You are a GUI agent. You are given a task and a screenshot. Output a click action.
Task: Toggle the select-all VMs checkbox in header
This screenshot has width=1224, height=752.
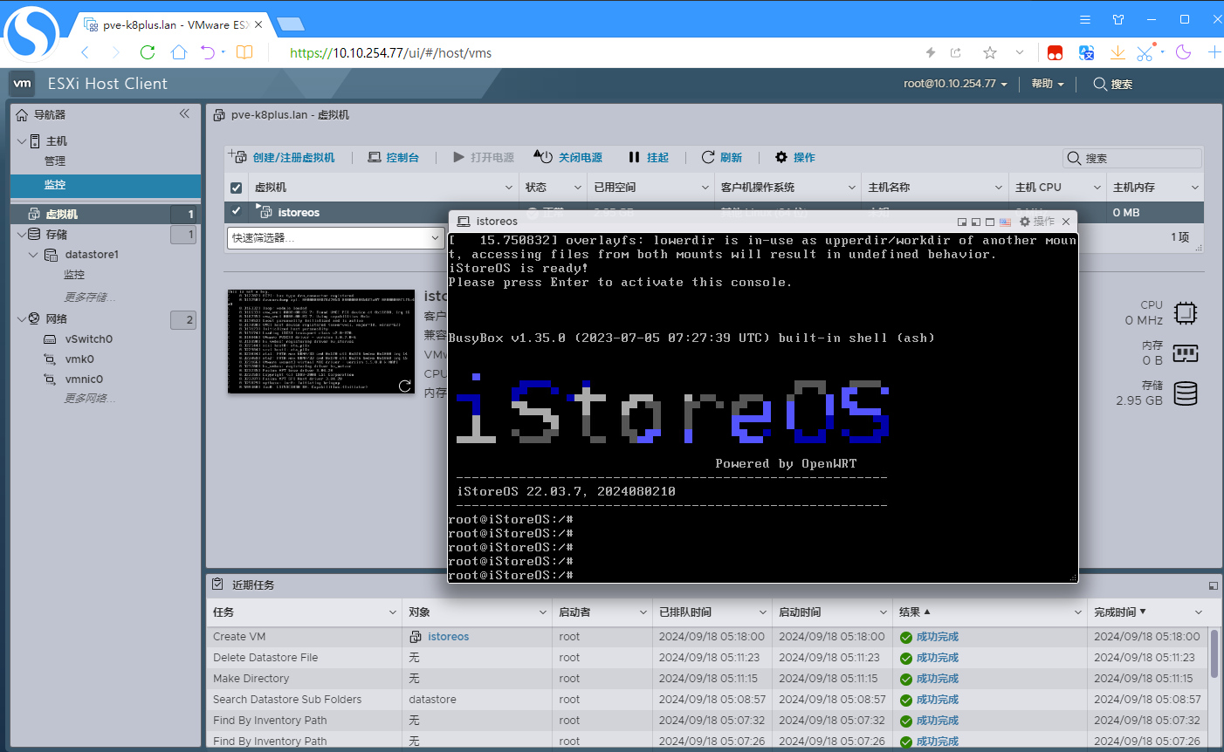236,188
